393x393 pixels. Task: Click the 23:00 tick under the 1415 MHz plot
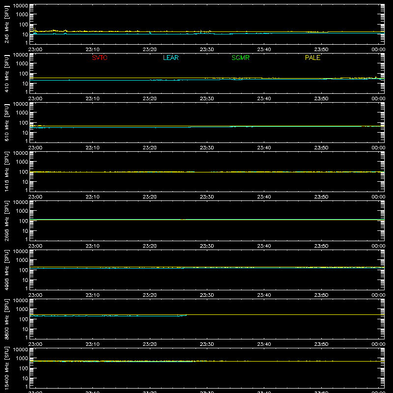(35, 197)
